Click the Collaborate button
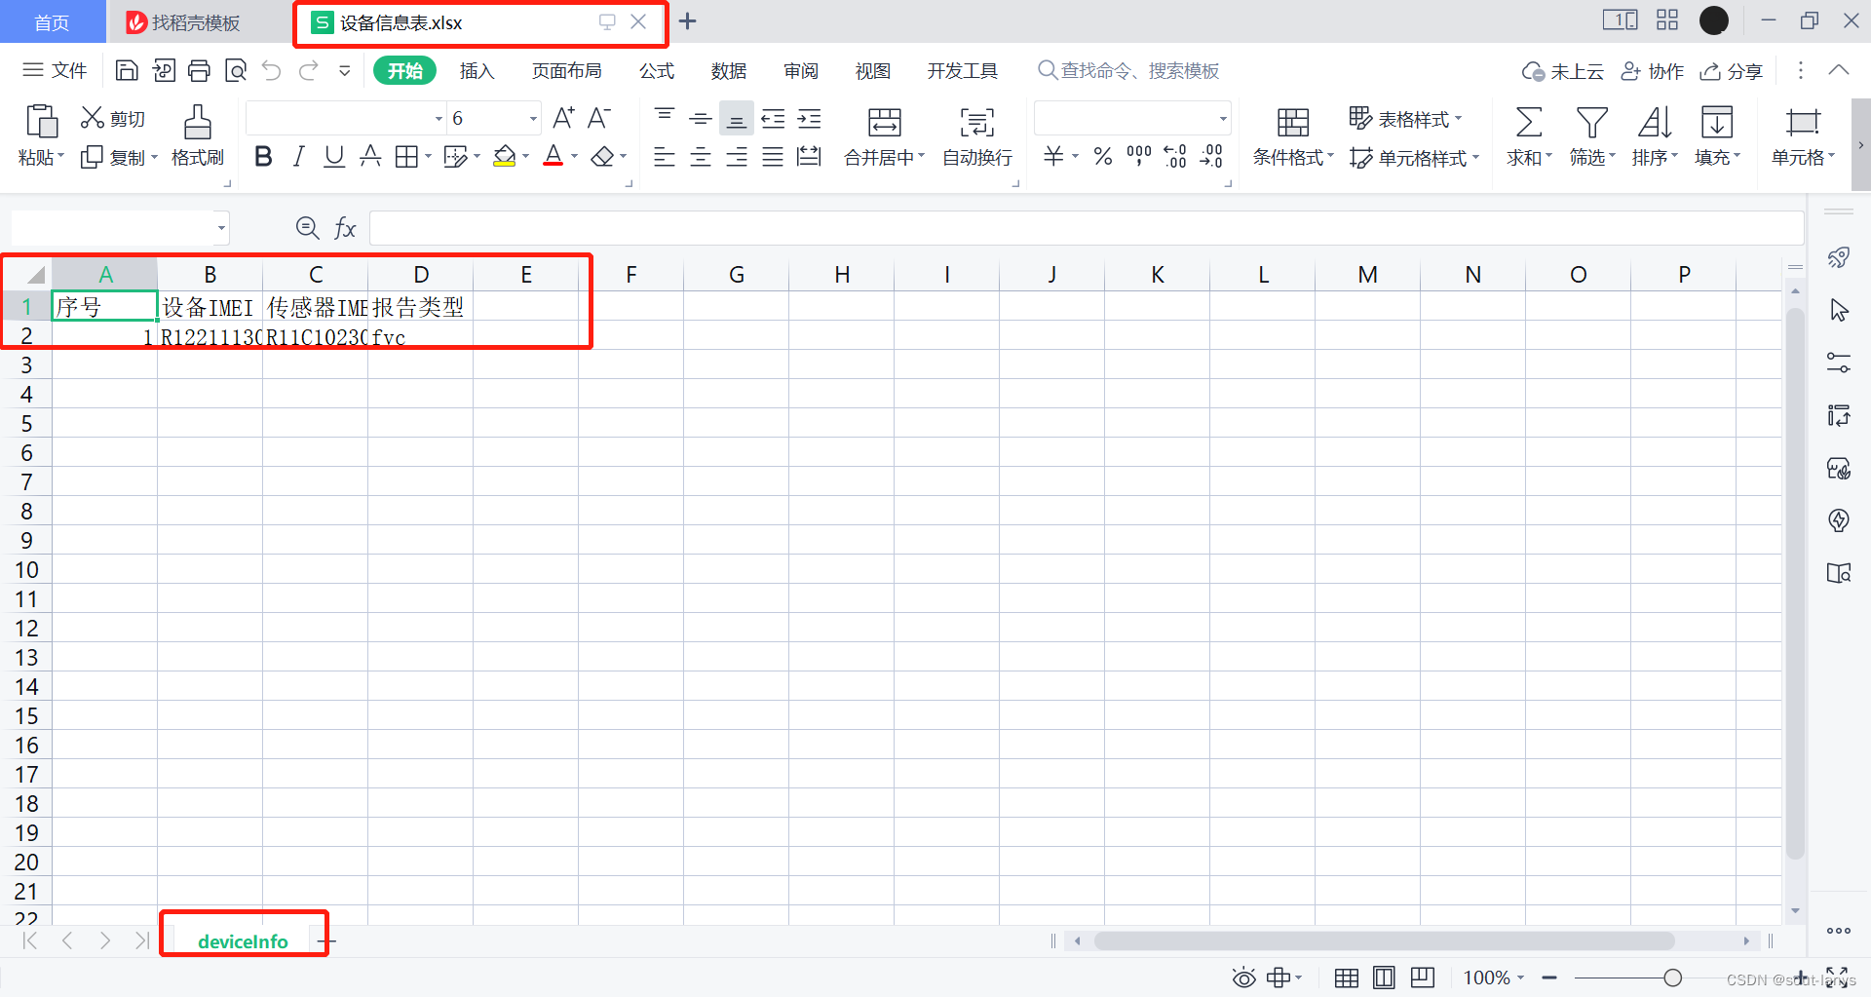 pos(1653,71)
